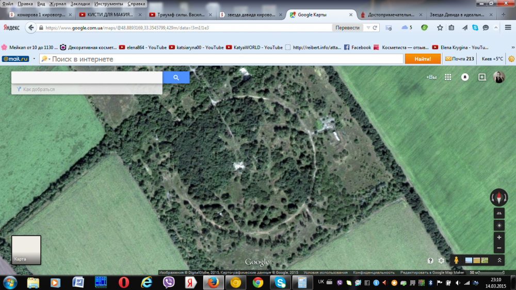Open the KatyaWORLD - YouTube bookmark
516x290 pixels.
pos(254,47)
